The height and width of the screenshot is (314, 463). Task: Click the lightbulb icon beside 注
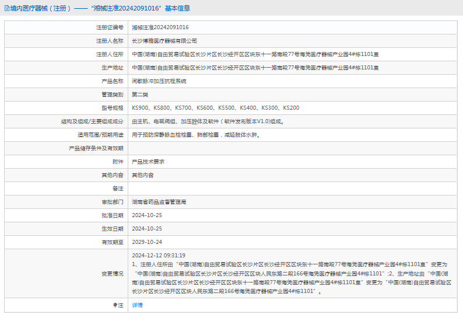[115, 305]
